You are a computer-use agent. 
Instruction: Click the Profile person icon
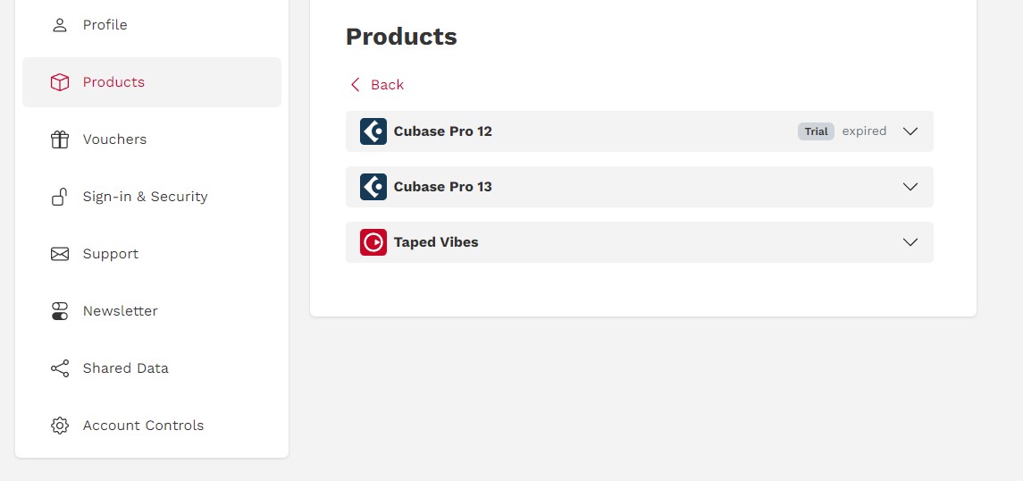[x=60, y=25]
